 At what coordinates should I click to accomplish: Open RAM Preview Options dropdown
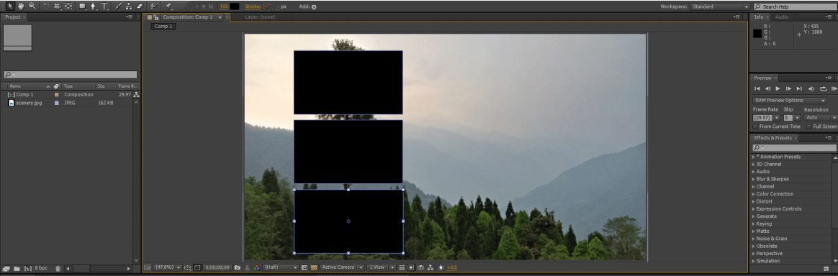790,101
